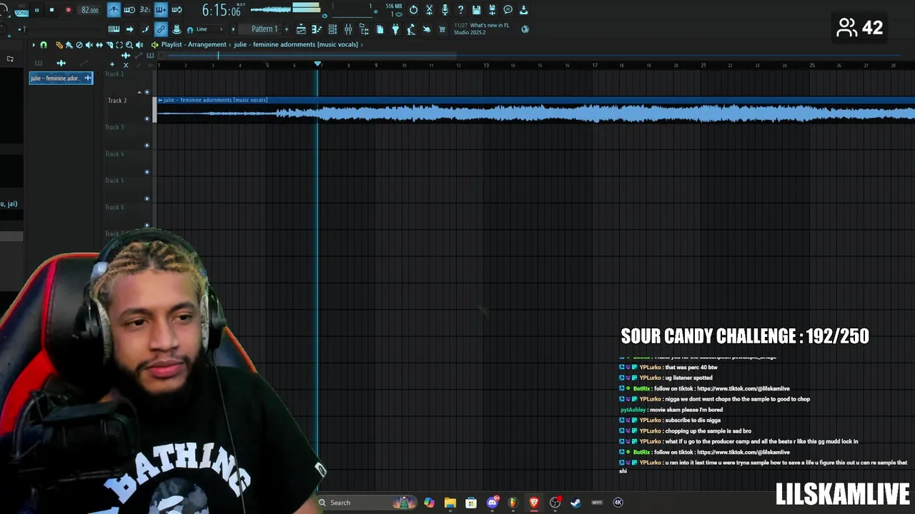Click the render as audio file icon

[x=492, y=10]
